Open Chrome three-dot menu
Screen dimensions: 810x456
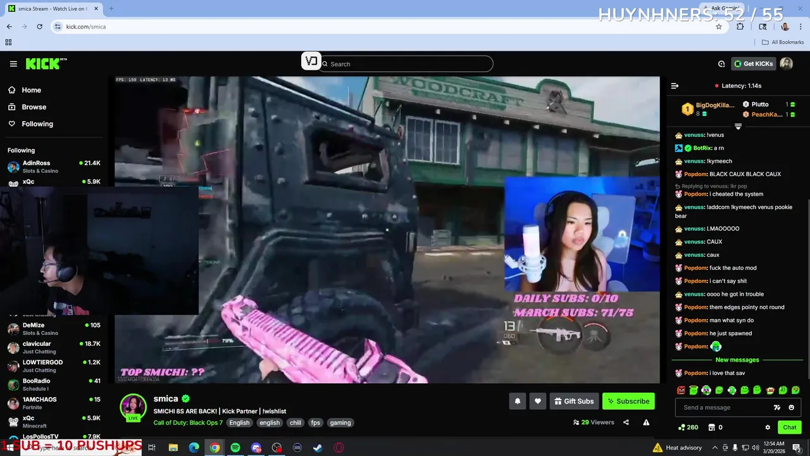801,27
